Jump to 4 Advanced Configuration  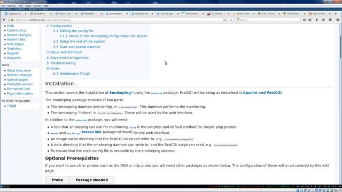[x=68, y=58]
